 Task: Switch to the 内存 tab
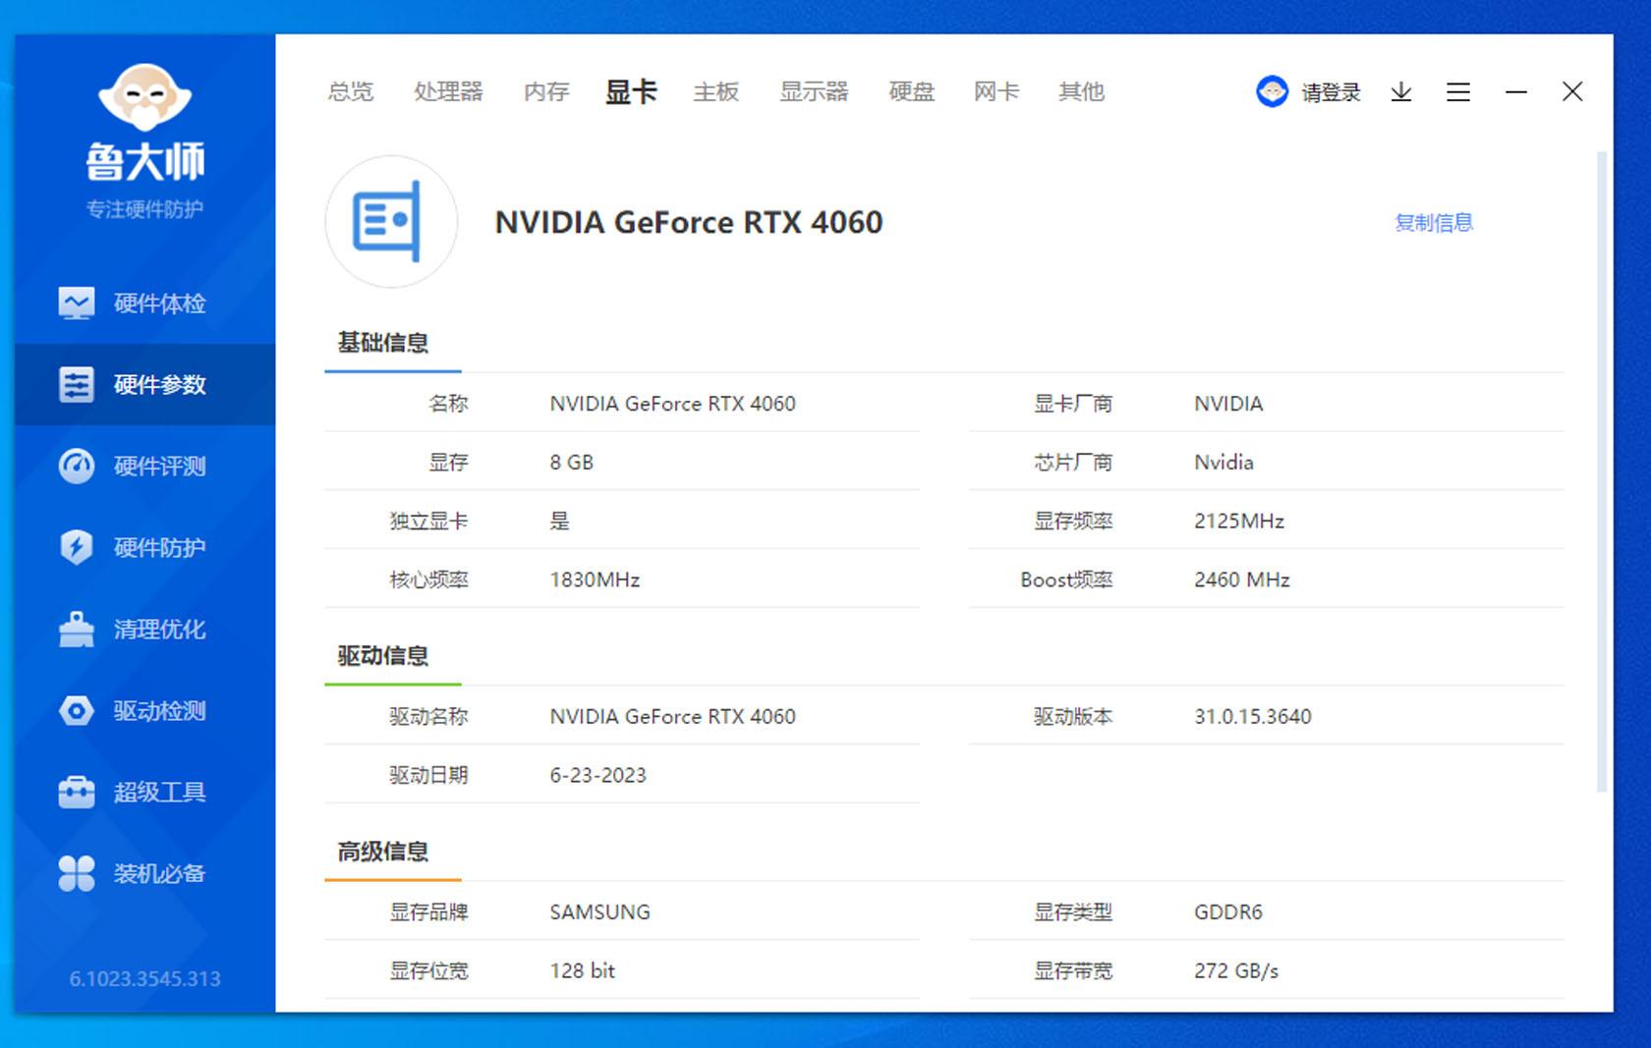tap(546, 91)
